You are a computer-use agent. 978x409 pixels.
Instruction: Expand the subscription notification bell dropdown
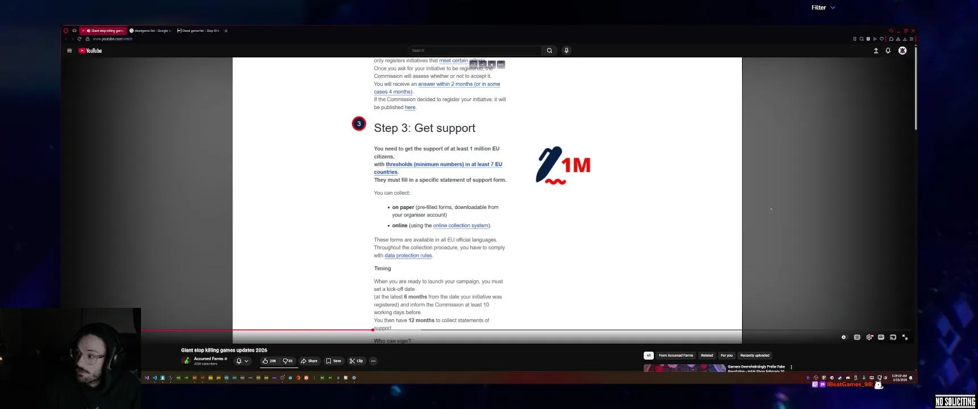242,361
